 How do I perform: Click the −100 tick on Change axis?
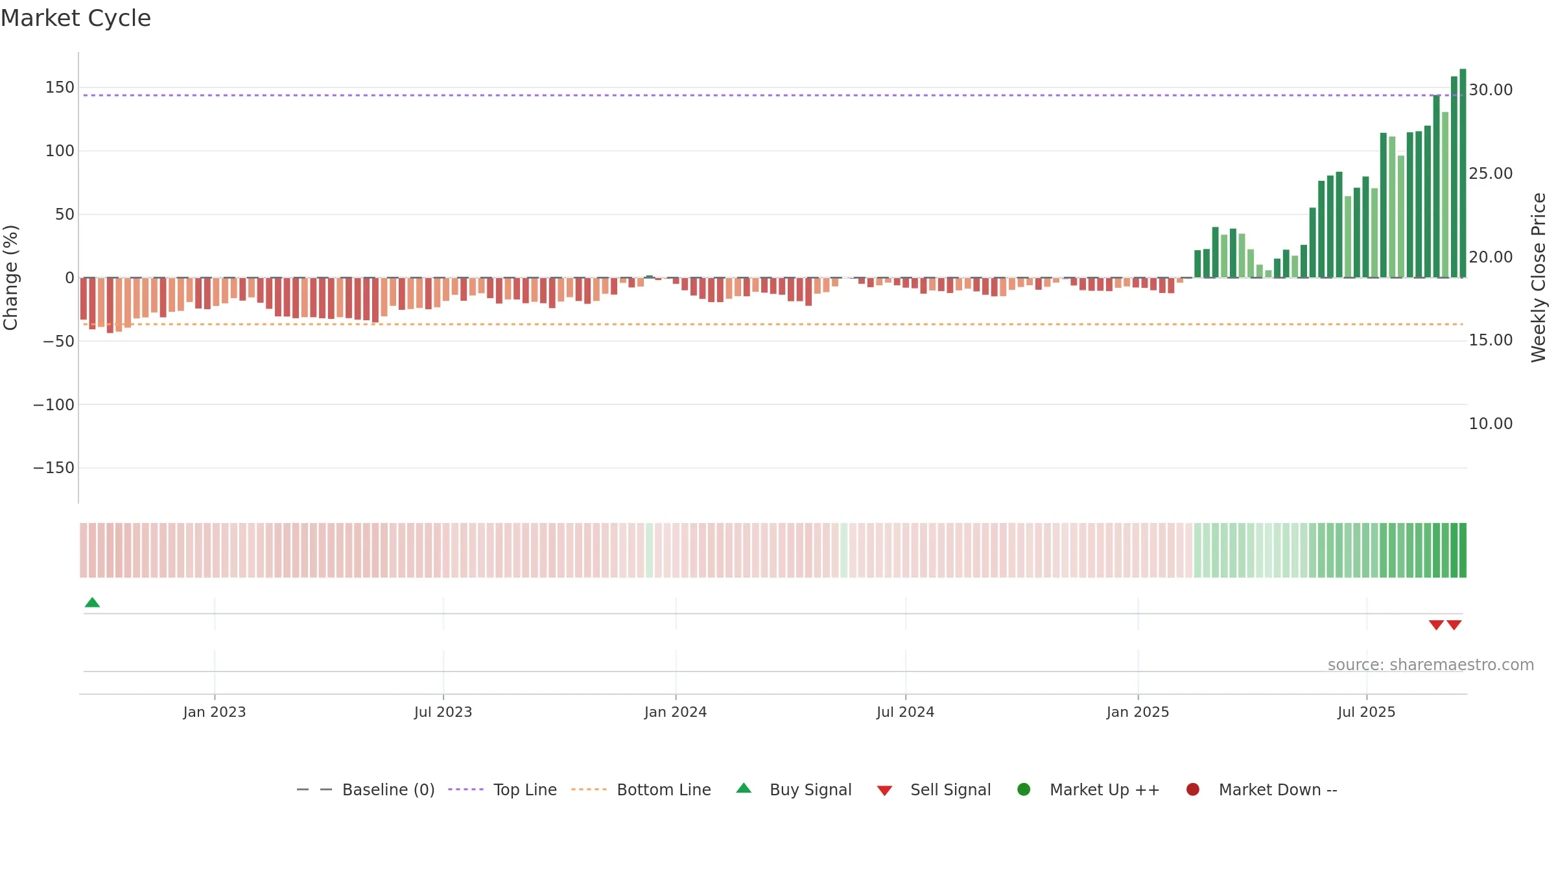pos(54,405)
